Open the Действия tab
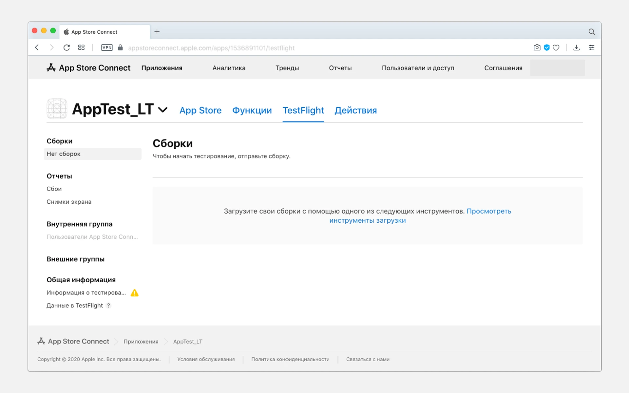This screenshot has width=629, height=393. click(x=355, y=110)
